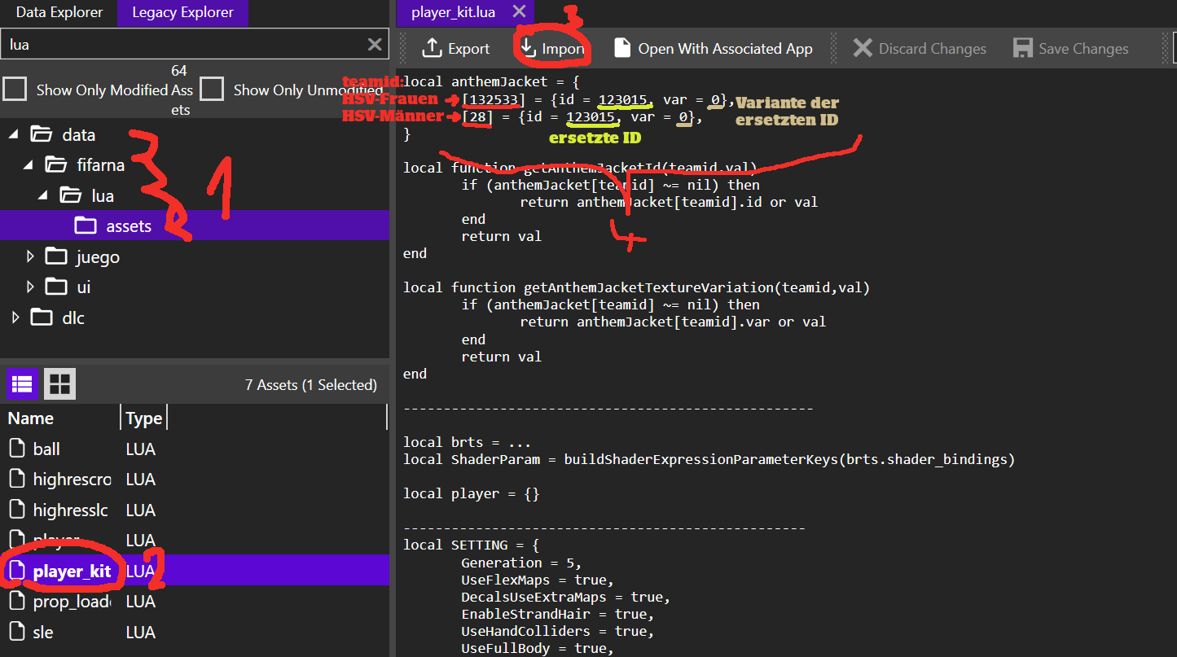Click in the lua search field

(179, 45)
